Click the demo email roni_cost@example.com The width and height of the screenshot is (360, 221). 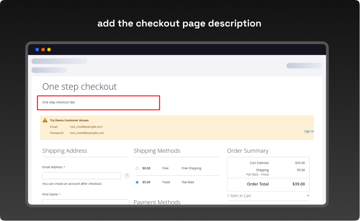coord(86,127)
